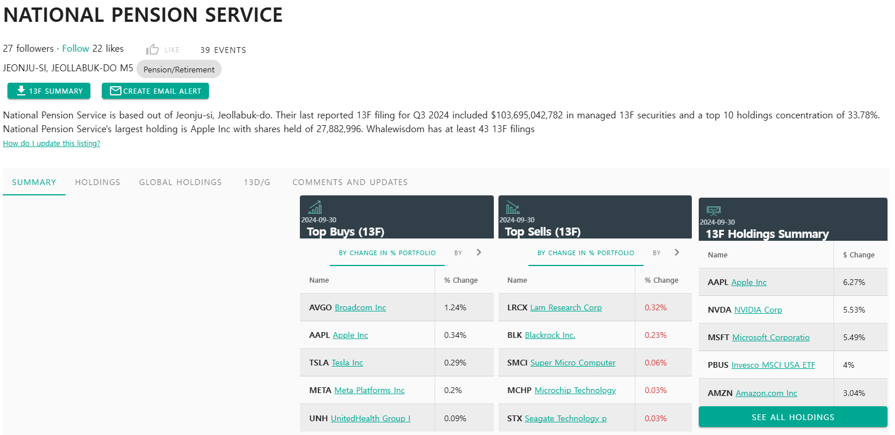Open the UnitedHealth Group link
The height and width of the screenshot is (435, 895).
pyautogui.click(x=371, y=418)
